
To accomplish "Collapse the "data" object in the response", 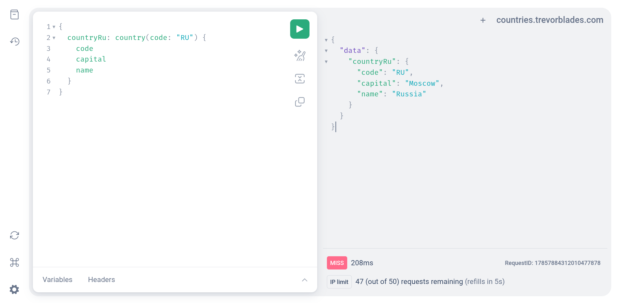I will (326, 51).
